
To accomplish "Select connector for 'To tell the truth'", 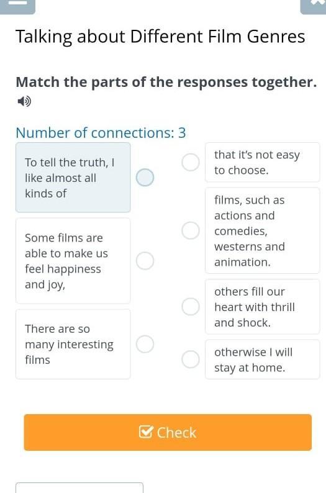I will click(145, 178).
